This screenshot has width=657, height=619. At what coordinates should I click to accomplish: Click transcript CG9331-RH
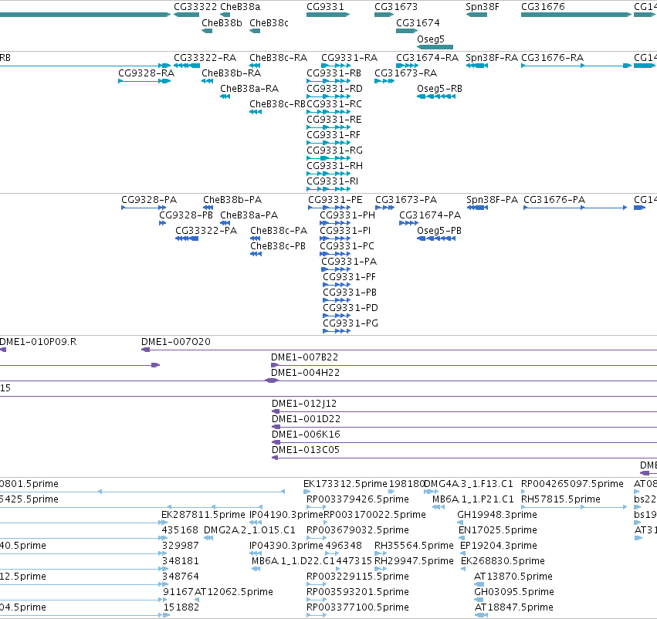(334, 166)
